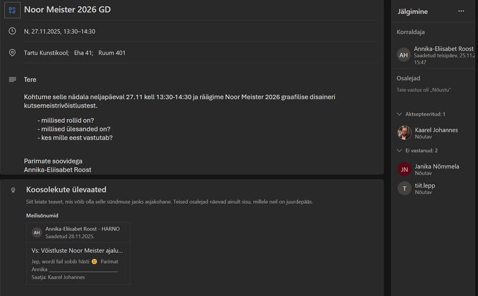Image resolution: width=478 pixels, height=296 pixels.
Task: Collapse the Aktsepteeritud: 1 section
Action: pyautogui.click(x=399, y=114)
